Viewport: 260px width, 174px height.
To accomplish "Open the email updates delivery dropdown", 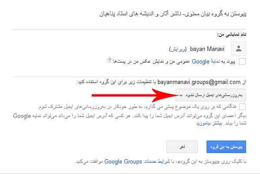I will 211,95.
